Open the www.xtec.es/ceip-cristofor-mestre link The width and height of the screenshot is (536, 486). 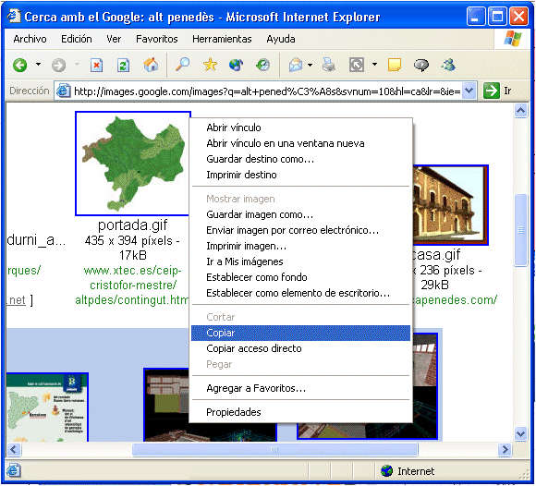(x=133, y=286)
